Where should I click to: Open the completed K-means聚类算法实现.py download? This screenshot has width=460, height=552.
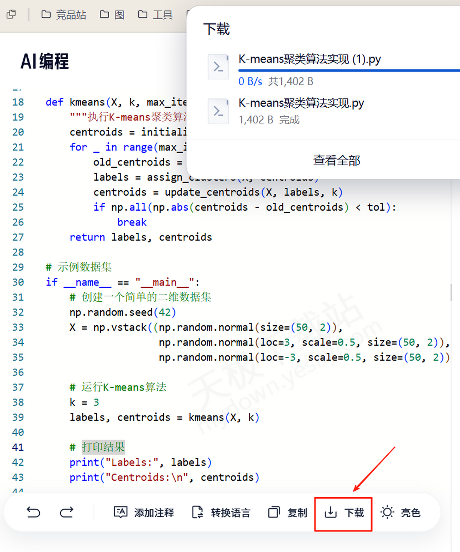point(301,103)
